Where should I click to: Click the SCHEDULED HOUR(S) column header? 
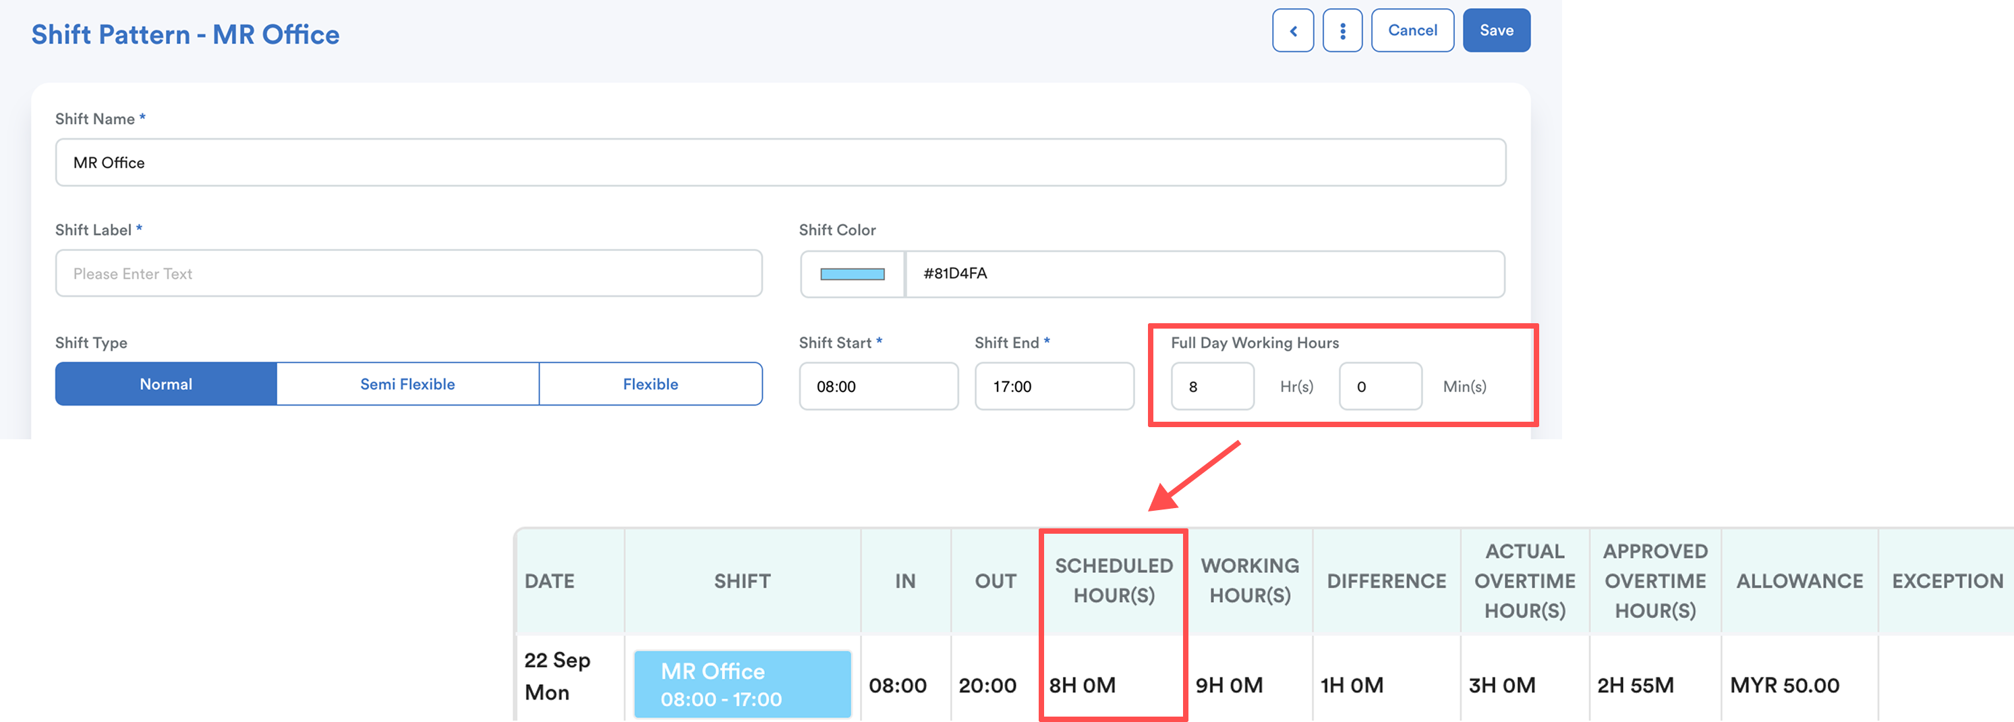point(1114,581)
